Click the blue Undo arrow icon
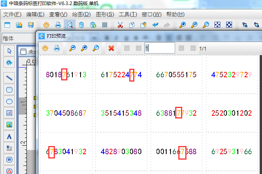Screen dimensions: 262x174 pyautogui.click(x=155, y=25)
